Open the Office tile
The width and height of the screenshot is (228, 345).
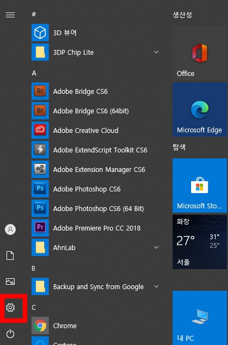[x=200, y=53]
